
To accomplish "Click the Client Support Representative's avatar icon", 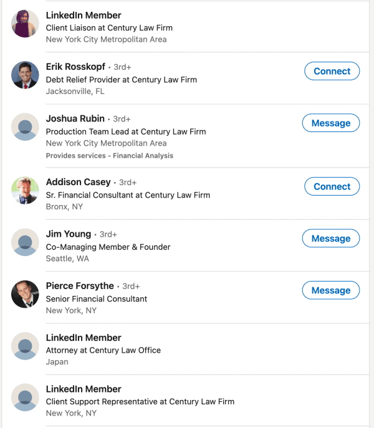I will point(26,397).
